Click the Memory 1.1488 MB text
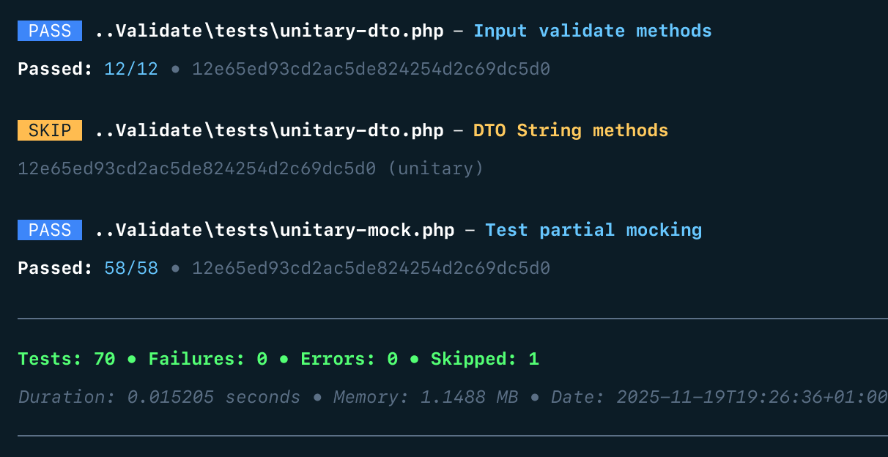The image size is (888, 457). coord(425,397)
